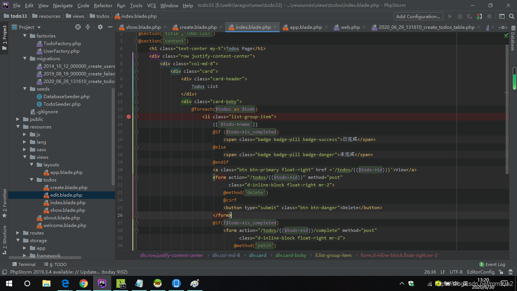Switch to web.php tab
Screen dimensions: 517x291
pos(350,27)
